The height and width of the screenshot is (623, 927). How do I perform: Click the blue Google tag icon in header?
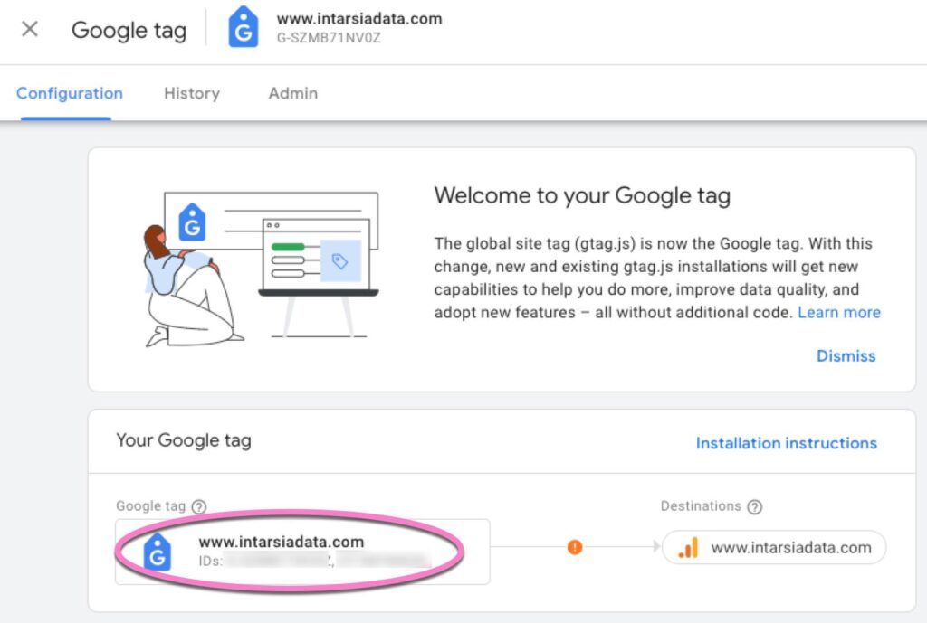point(243,27)
